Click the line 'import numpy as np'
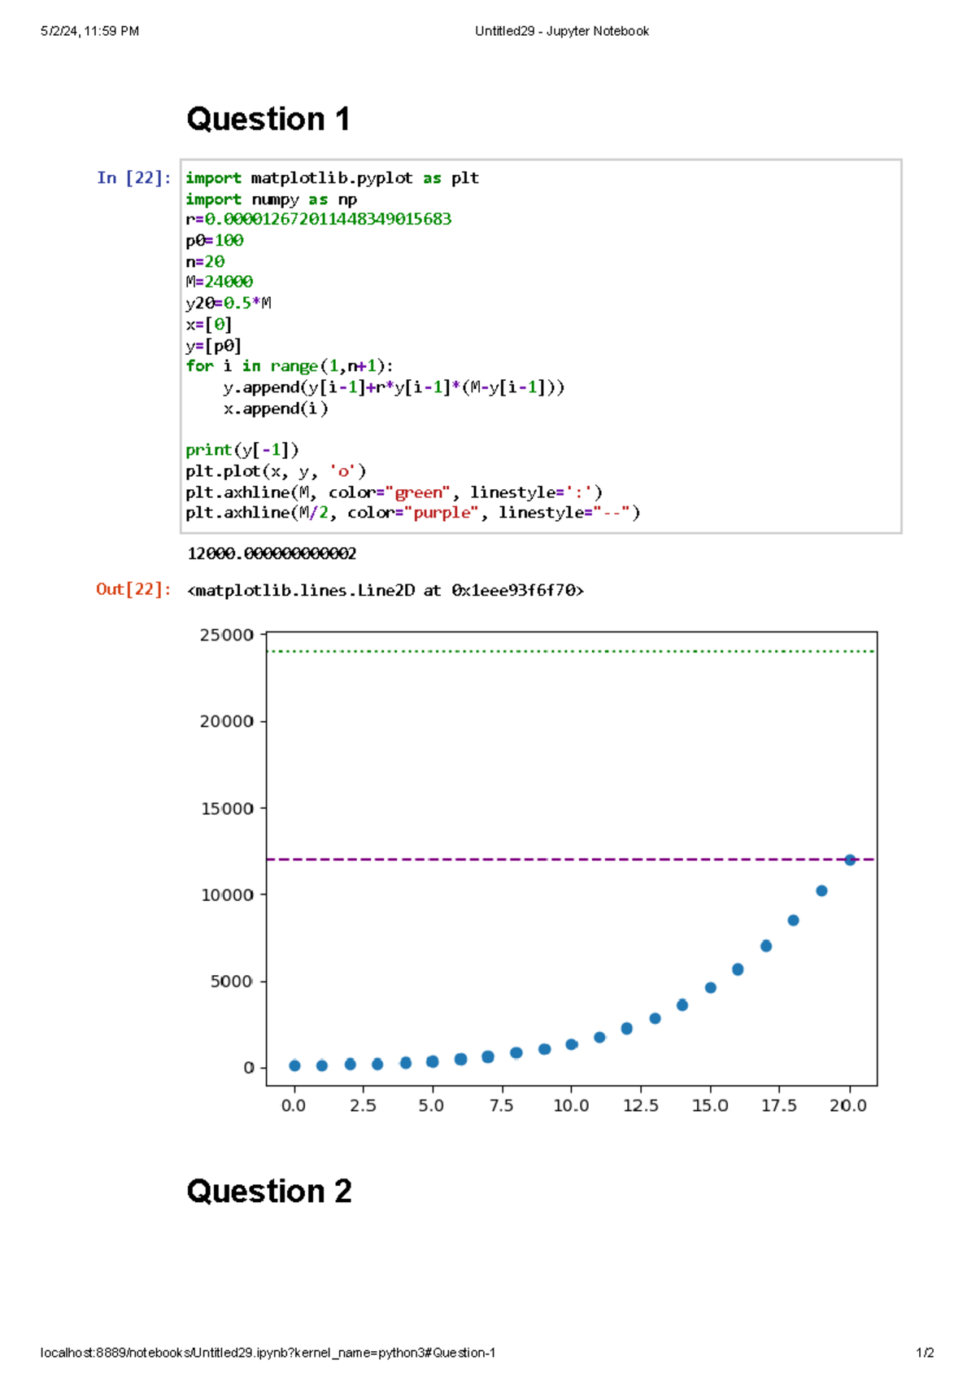 271,199
